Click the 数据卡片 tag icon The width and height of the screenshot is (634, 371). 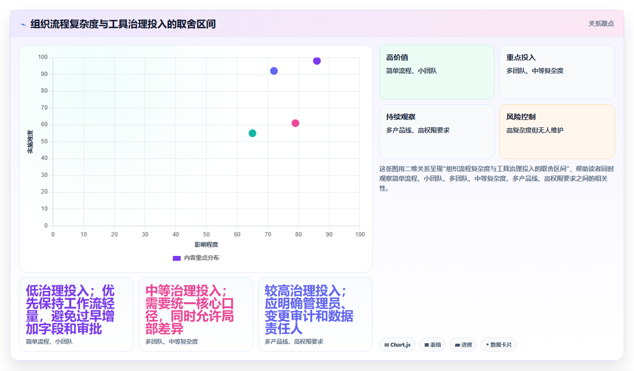(487, 345)
